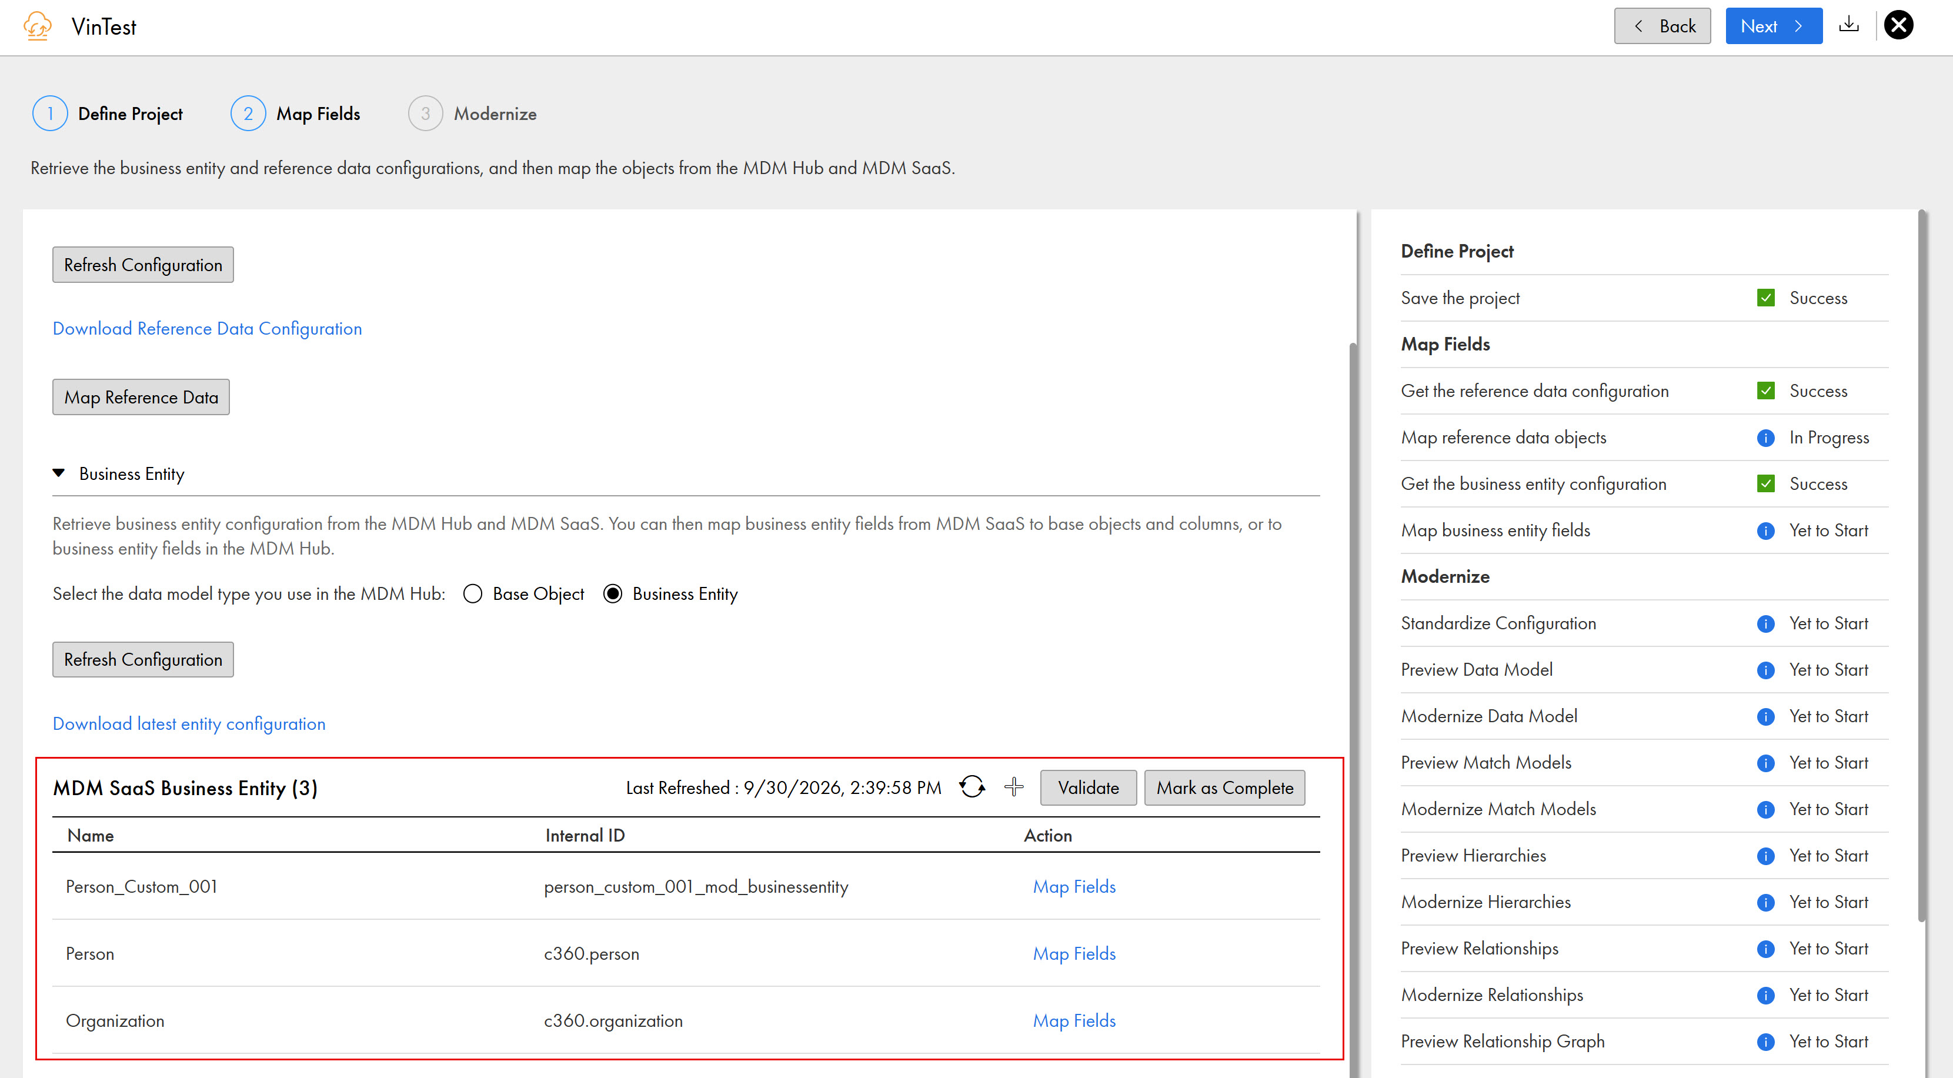The image size is (1953, 1078).
Task: Click checkmark for Get the reference data configuration
Action: (x=1766, y=391)
